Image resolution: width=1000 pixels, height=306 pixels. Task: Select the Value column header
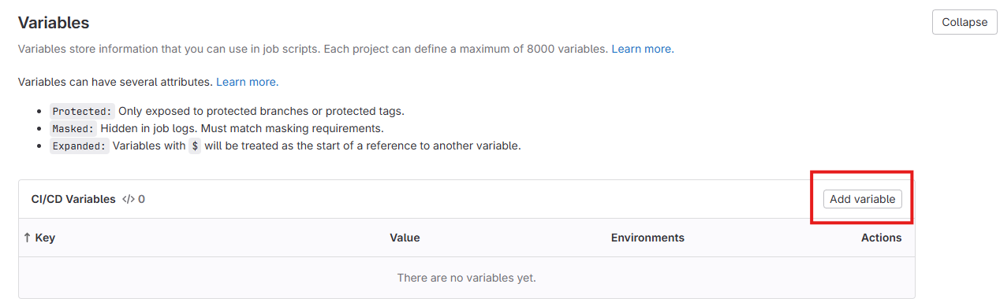click(405, 238)
